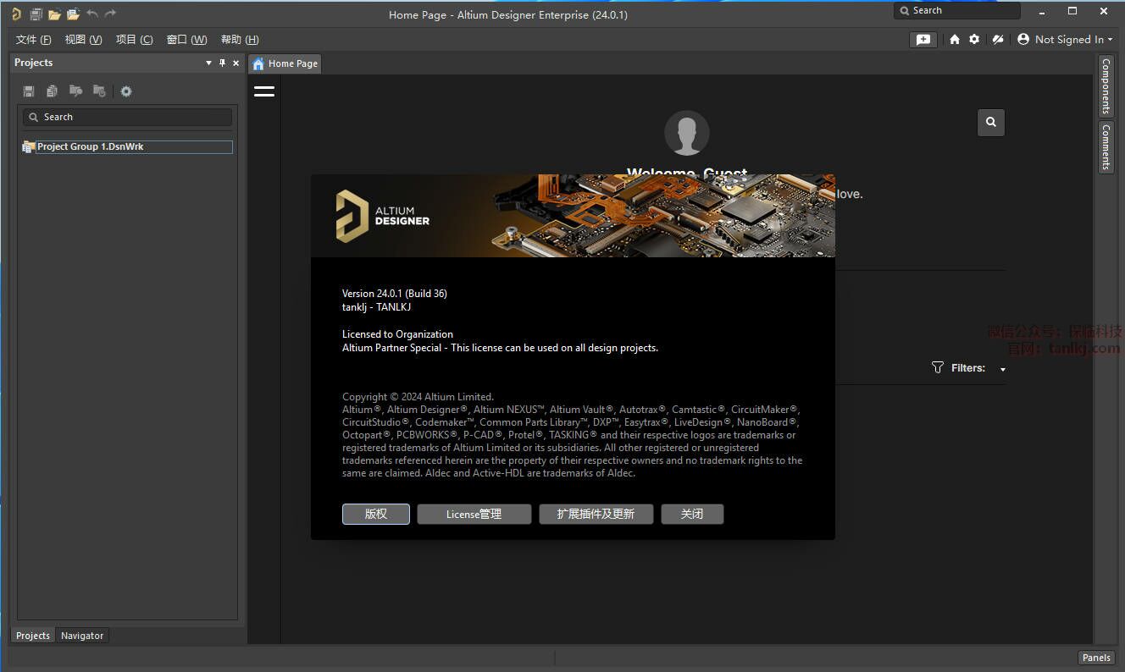Open Projects panel settings gear
This screenshot has width=1125, height=672.
pyautogui.click(x=126, y=91)
